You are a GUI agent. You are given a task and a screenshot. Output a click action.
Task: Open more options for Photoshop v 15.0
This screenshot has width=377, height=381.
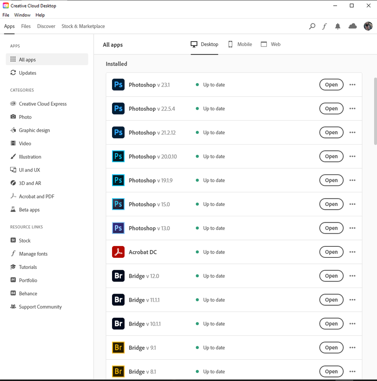point(352,204)
